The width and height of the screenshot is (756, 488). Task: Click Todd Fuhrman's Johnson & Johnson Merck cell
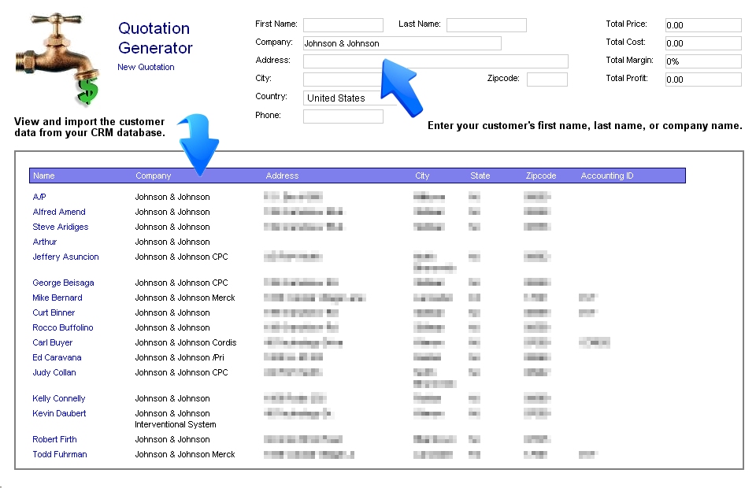(185, 454)
